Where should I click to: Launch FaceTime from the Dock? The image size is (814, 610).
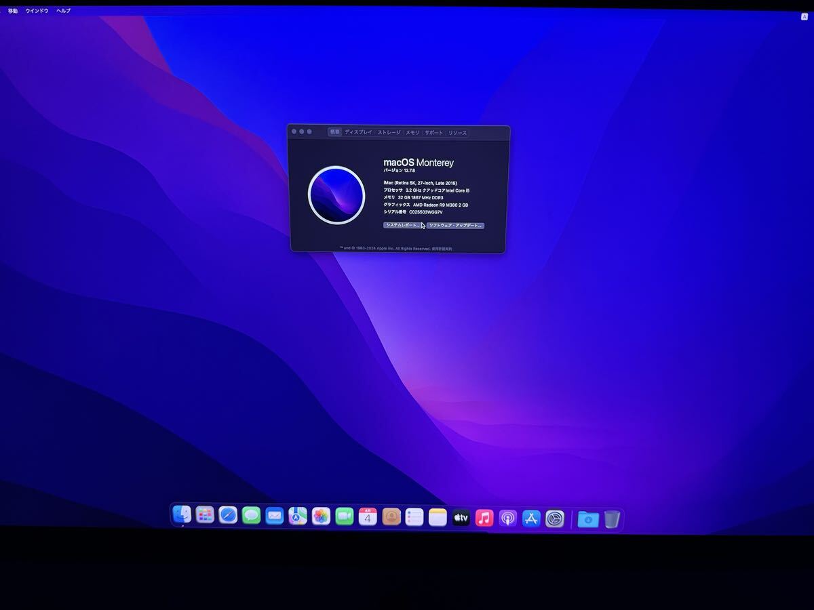(x=345, y=516)
